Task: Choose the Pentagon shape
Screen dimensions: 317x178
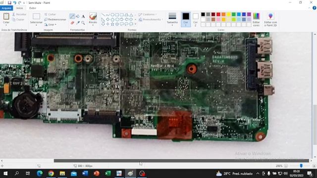Action: [112, 19]
